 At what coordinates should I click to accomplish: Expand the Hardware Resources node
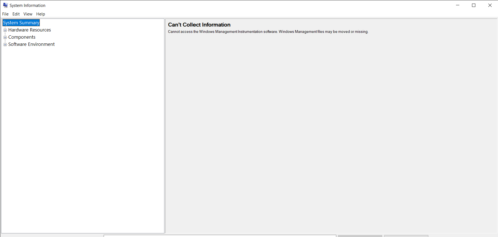tap(5, 30)
